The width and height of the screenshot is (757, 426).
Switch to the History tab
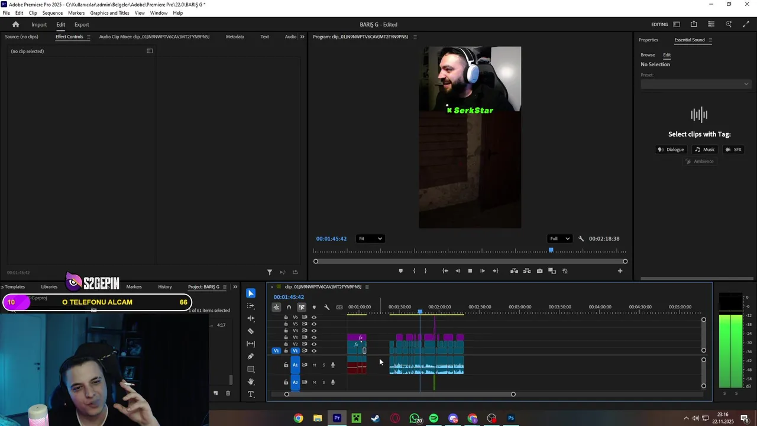point(165,287)
